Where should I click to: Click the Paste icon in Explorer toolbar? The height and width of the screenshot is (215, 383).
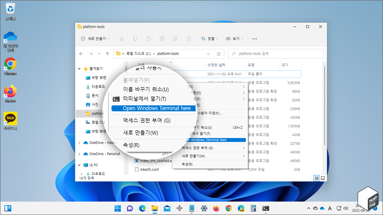[149, 39]
